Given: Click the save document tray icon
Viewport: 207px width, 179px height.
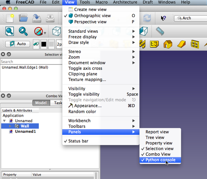Looking at the screenshot, I should (37, 18).
